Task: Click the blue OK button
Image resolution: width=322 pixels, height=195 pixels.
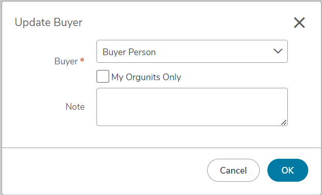Action: (x=288, y=170)
